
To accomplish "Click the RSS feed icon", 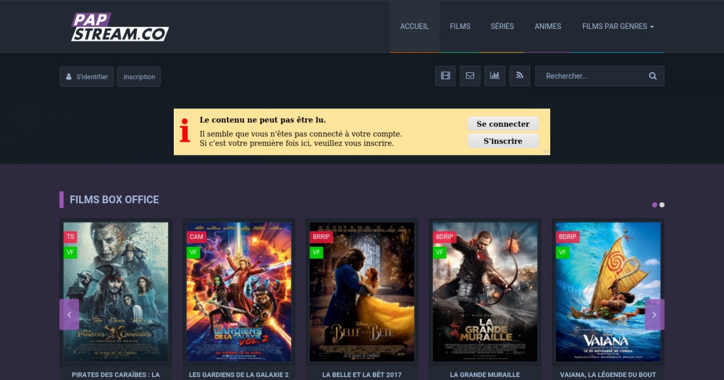I will pyautogui.click(x=519, y=76).
